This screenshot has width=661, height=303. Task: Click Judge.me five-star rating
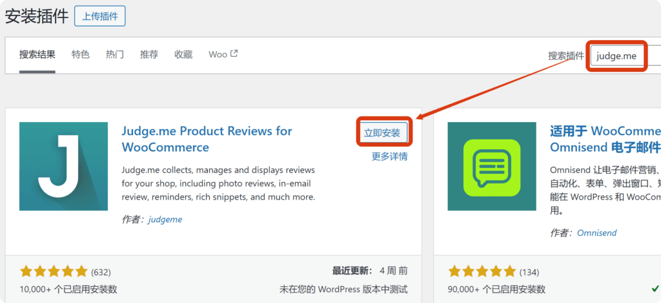(54, 271)
